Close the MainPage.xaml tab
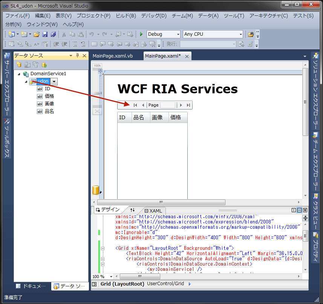The height and width of the screenshot is (304, 323). pyautogui.click(x=187, y=56)
